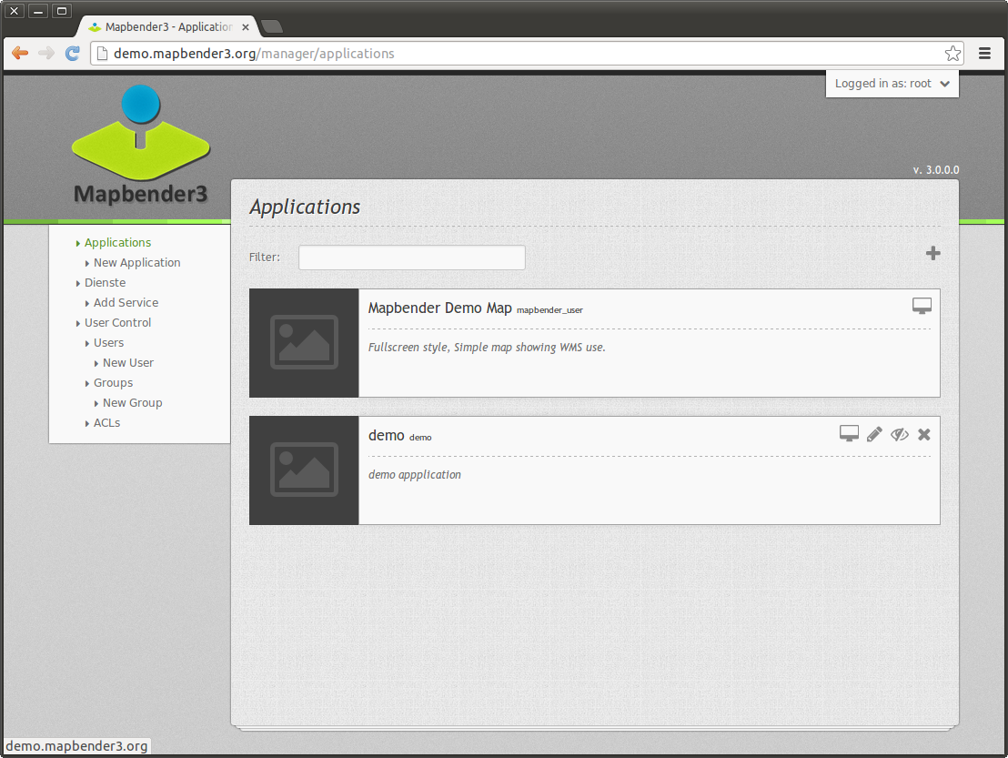View the demo application with its monitor icon
This screenshot has height=758, width=1008.
(x=849, y=434)
